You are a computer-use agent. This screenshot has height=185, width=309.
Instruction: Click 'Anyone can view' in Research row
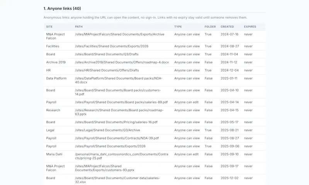click(x=187, y=110)
